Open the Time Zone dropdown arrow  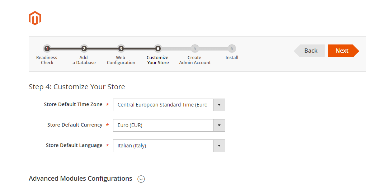pos(219,105)
